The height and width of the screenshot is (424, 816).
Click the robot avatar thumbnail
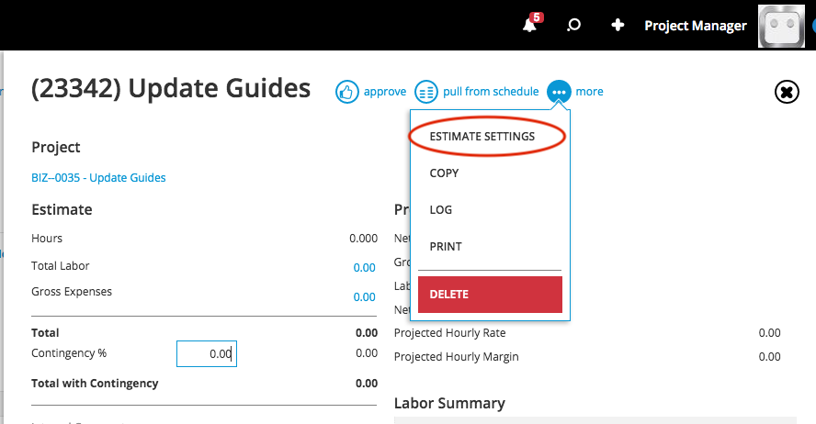point(781,26)
